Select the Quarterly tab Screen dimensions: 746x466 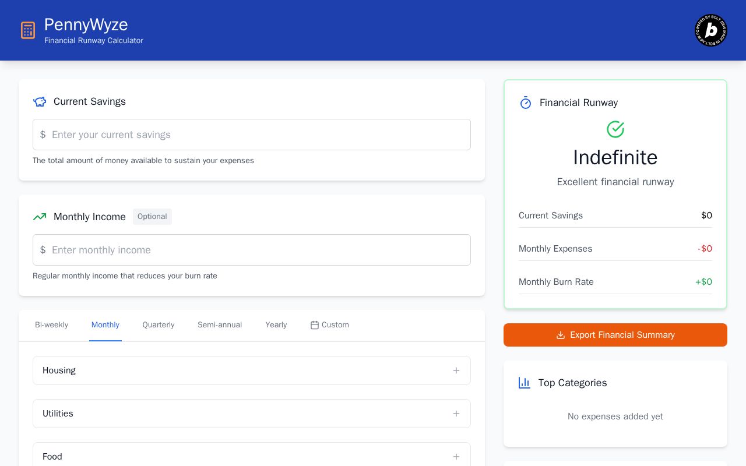pos(159,325)
